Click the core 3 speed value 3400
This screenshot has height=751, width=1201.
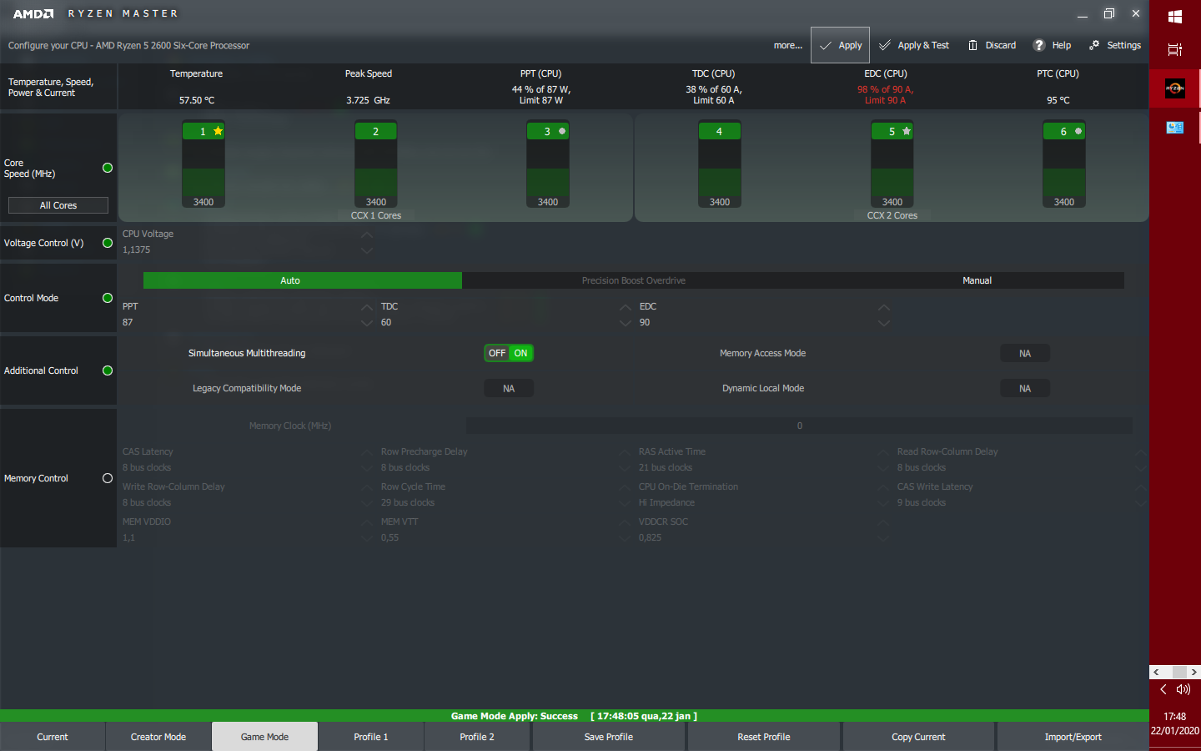click(548, 202)
